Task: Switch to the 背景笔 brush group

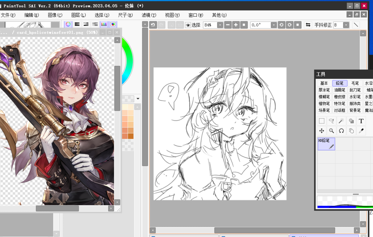Action: (x=355, y=110)
